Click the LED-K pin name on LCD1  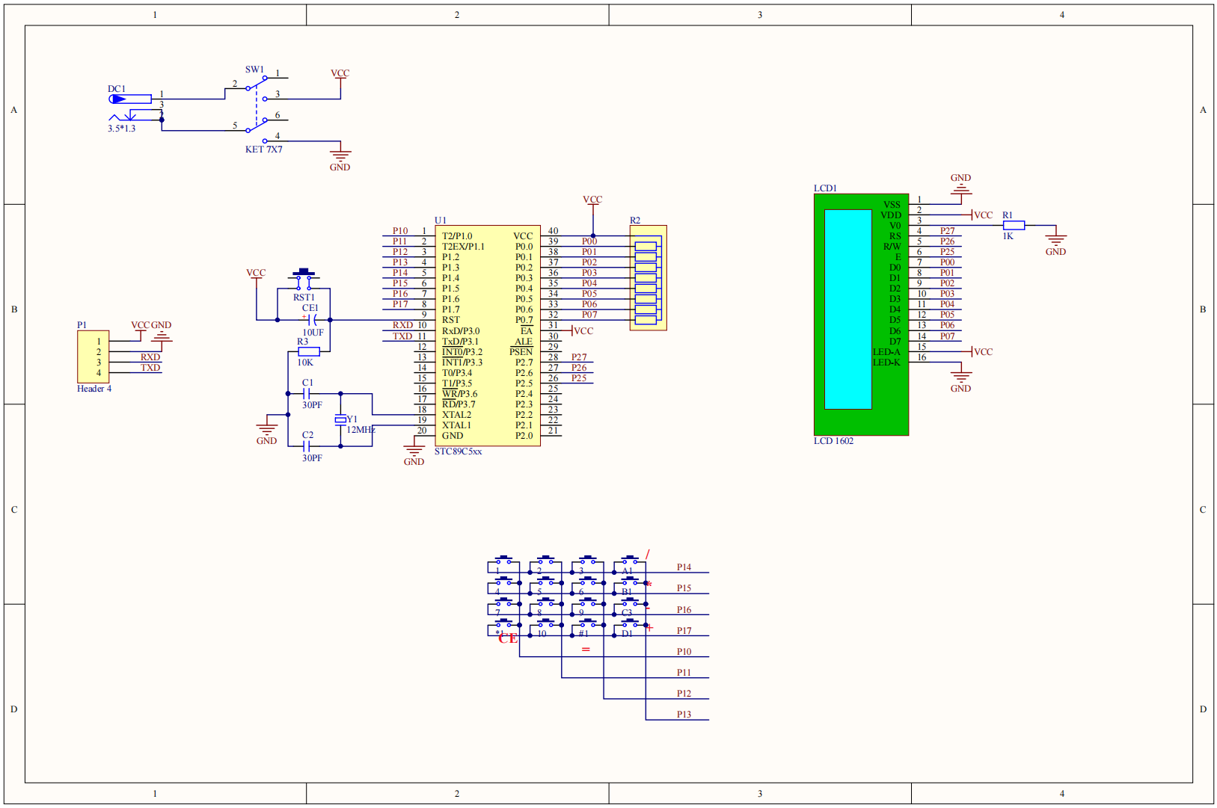886,363
